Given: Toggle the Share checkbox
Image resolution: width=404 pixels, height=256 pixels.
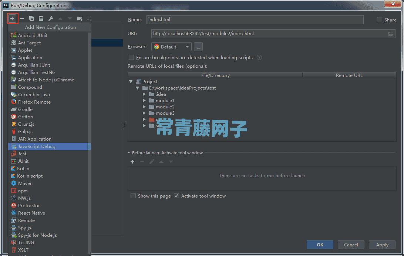Looking at the screenshot, I should (x=380, y=20).
